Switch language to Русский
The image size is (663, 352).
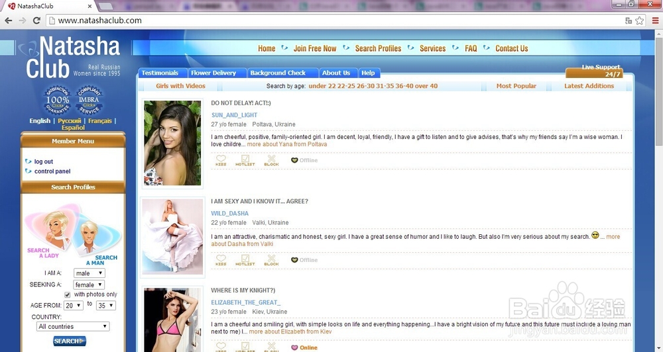pyautogui.click(x=70, y=121)
